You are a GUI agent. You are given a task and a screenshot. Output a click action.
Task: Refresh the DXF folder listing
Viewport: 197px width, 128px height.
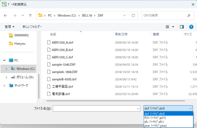(133, 15)
